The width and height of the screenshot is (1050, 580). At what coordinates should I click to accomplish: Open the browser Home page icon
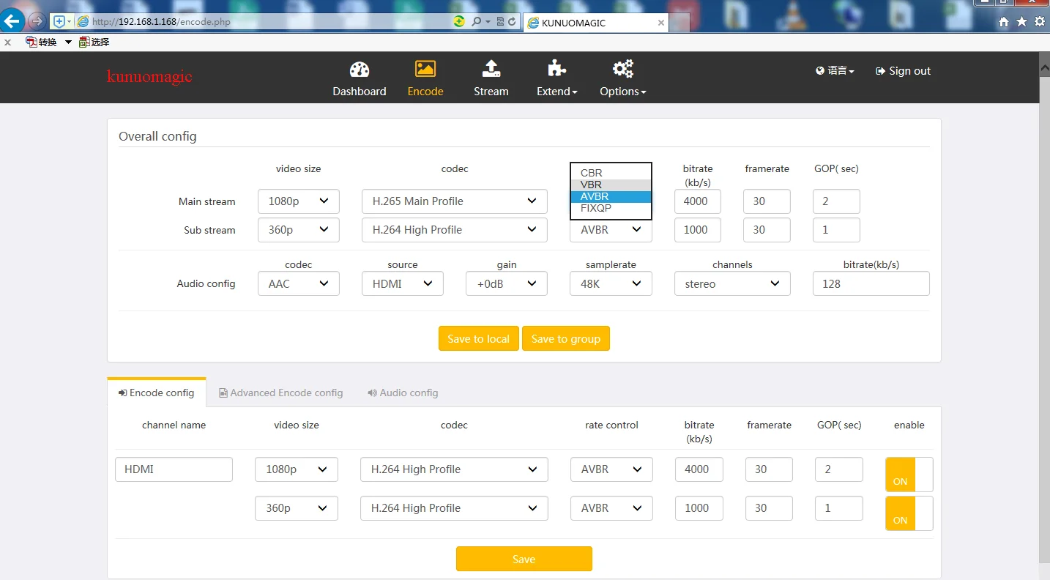1004,22
